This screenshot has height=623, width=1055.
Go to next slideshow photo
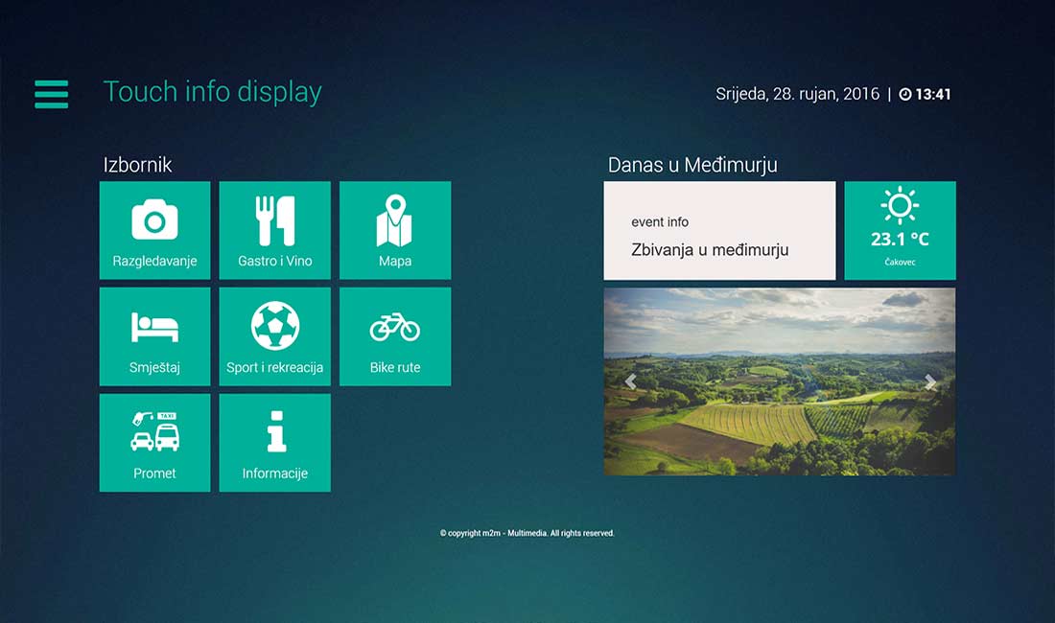930,381
